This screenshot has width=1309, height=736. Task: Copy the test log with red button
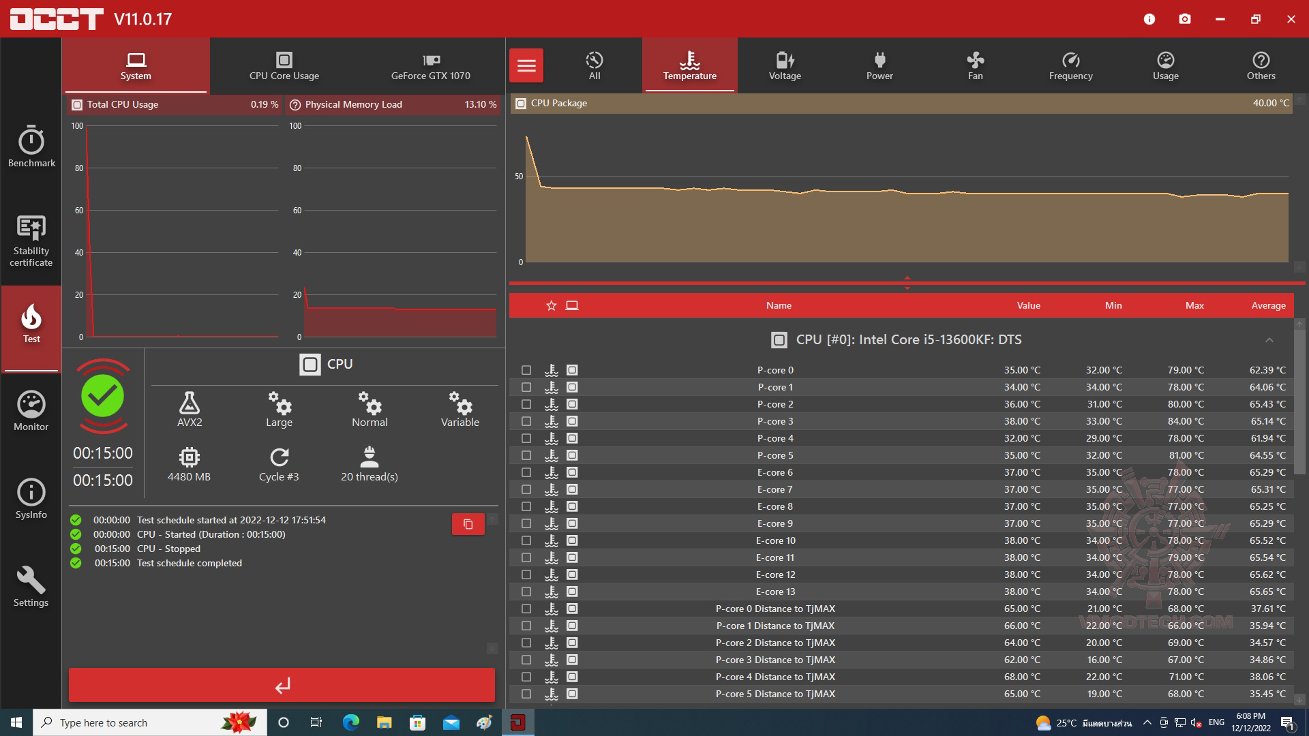coord(468,524)
